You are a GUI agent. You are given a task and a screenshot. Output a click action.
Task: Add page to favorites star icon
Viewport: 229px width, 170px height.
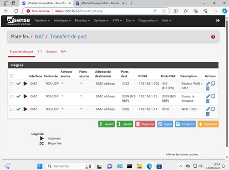tap(164, 11)
